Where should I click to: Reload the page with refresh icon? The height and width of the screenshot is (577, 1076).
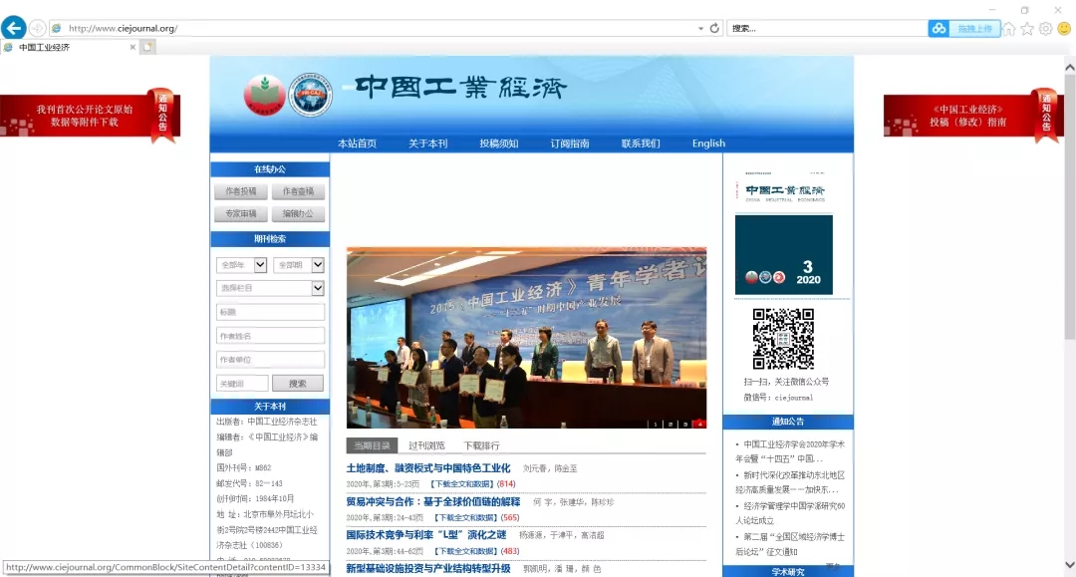(714, 28)
